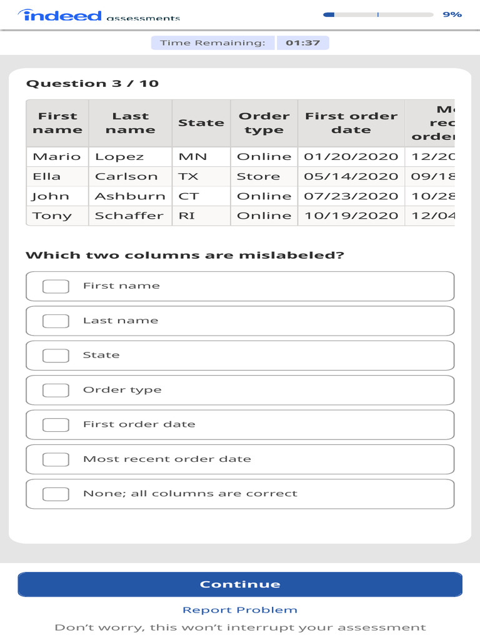Click the 9% progress percentage label
This screenshot has width=480, height=640.
pos(452,14)
